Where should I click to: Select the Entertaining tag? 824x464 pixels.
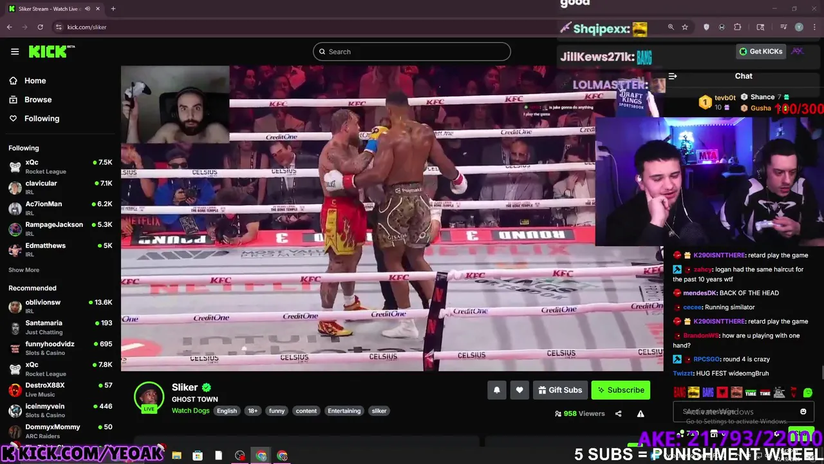(344, 411)
